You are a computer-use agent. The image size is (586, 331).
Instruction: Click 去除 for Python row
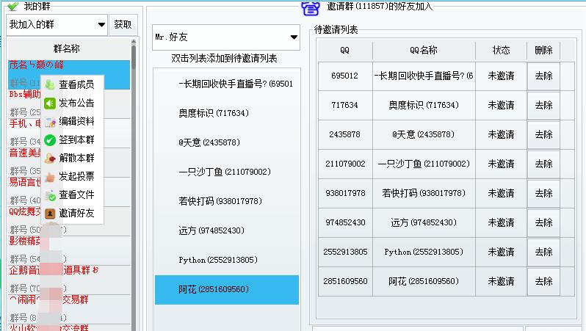coord(543,252)
